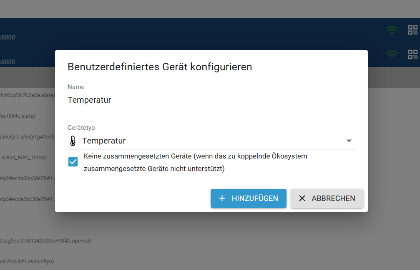This screenshot has width=420, height=270.
Task: Select the zigbee ...93f4b.opened entry
Action: [x=45, y=240]
